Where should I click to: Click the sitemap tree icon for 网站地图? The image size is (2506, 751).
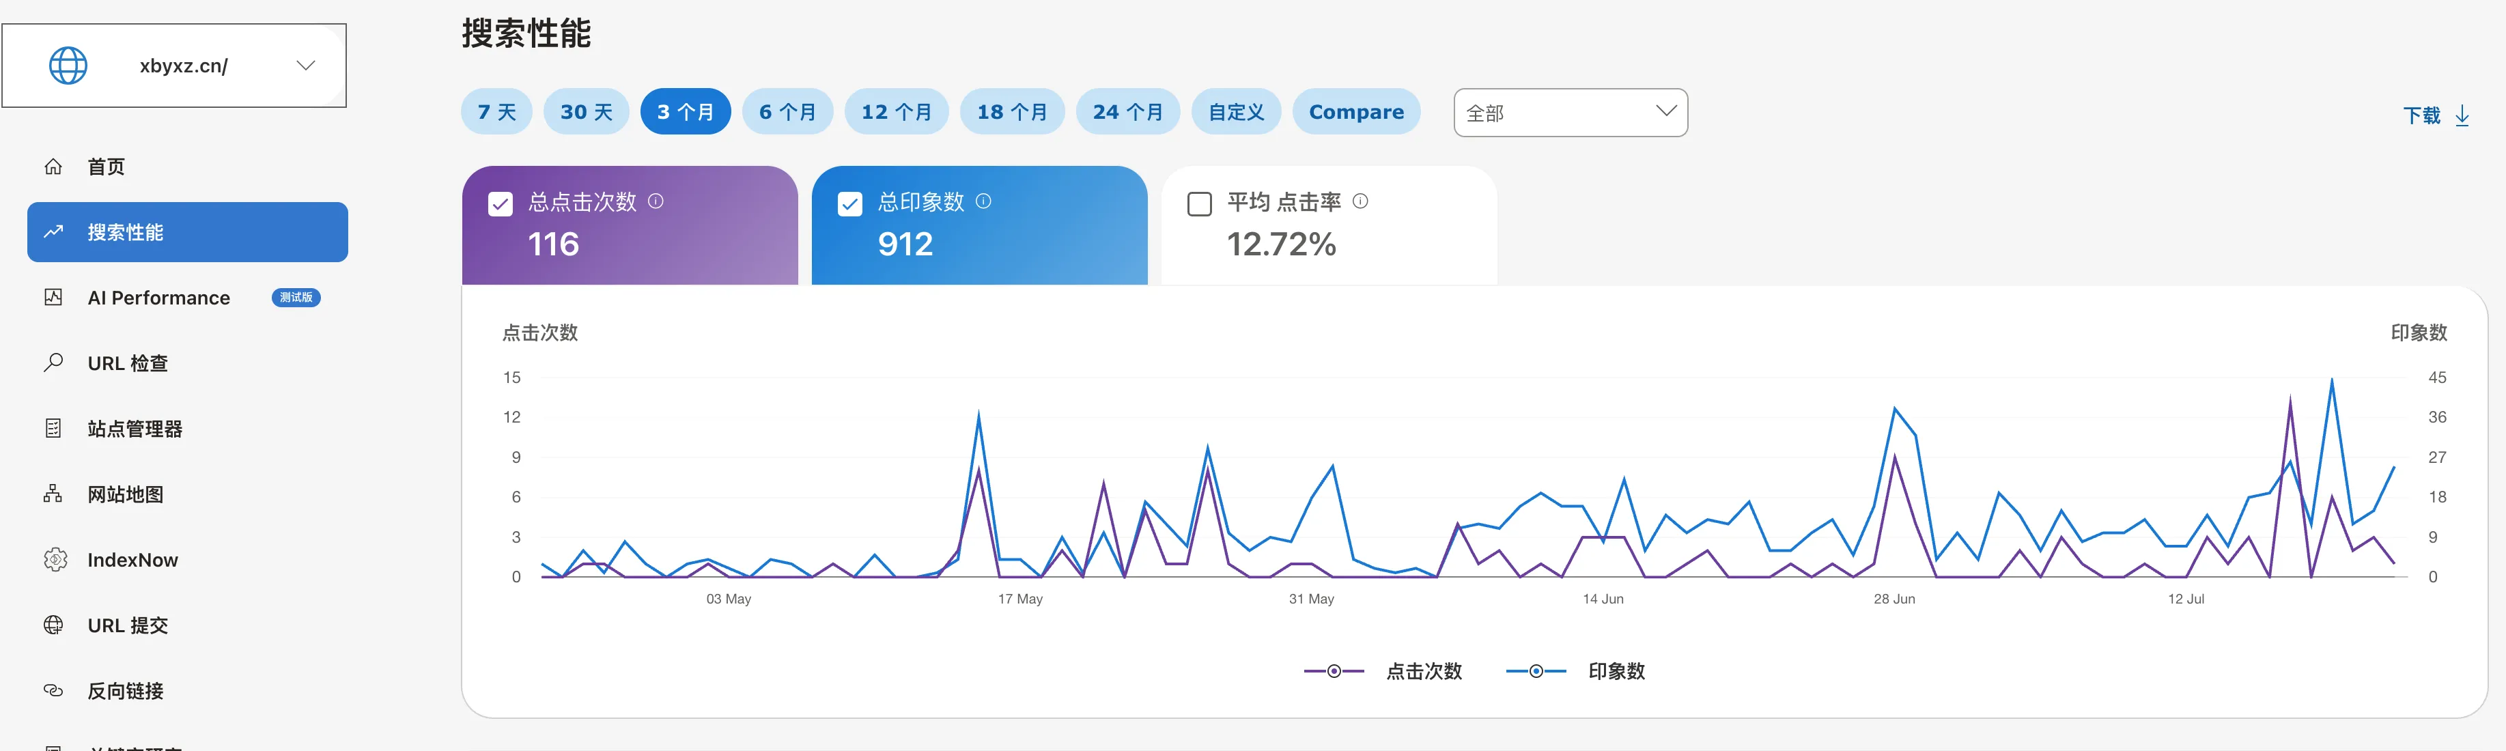click(53, 493)
